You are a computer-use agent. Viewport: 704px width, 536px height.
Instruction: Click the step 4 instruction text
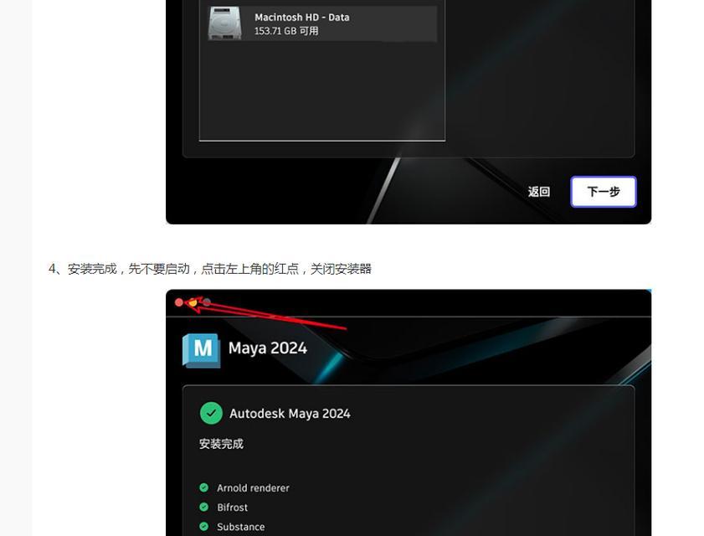click(x=210, y=269)
